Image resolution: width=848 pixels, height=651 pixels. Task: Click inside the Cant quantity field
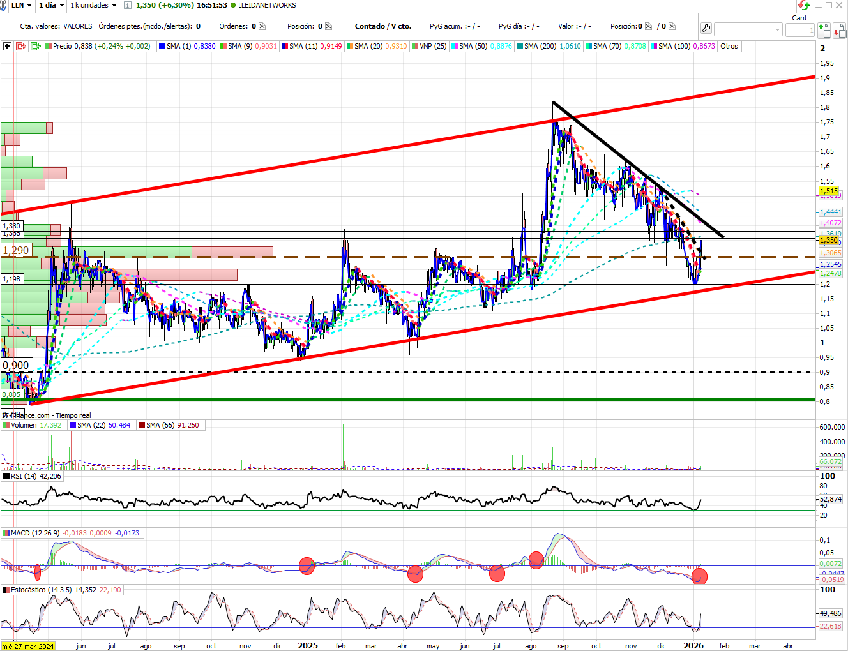(x=800, y=29)
